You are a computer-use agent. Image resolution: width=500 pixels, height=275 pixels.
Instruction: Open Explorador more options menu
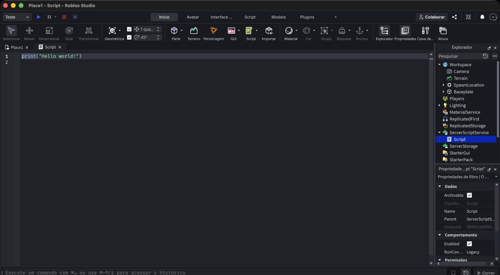(495, 56)
